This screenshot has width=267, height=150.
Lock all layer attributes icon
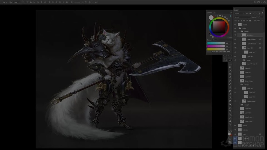click(250, 20)
